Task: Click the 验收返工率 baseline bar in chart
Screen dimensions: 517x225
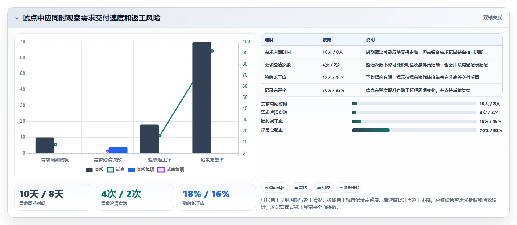Action: pos(149,139)
